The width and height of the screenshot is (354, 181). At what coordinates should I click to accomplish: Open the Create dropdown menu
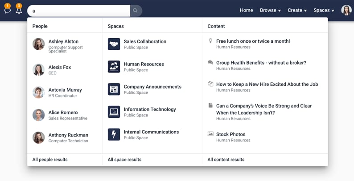(x=297, y=10)
